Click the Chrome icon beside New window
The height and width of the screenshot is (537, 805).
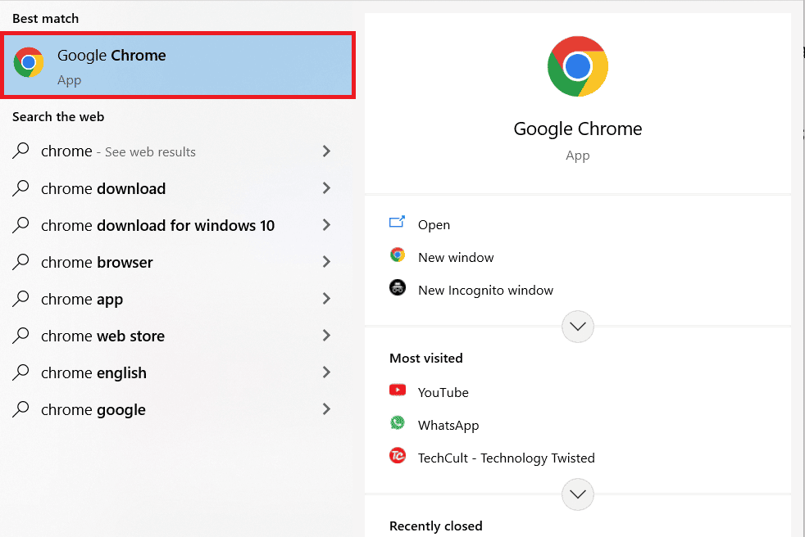(398, 255)
